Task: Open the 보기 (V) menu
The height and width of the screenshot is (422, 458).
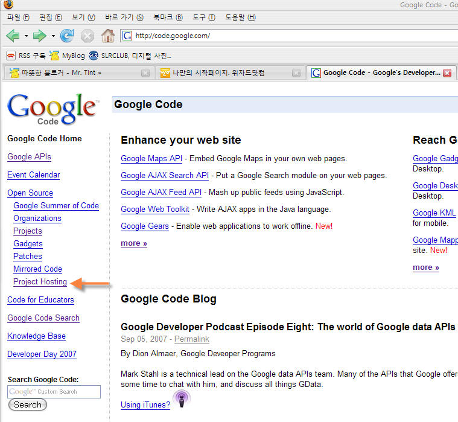Action: click(x=83, y=18)
